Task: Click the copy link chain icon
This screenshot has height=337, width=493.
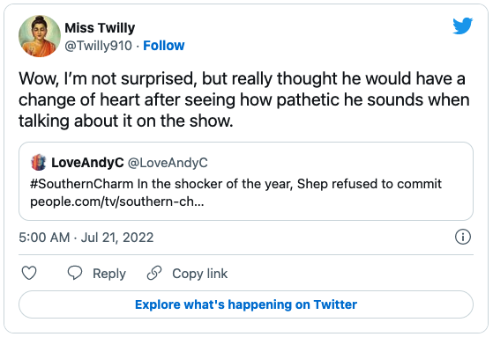Action: pos(154,273)
